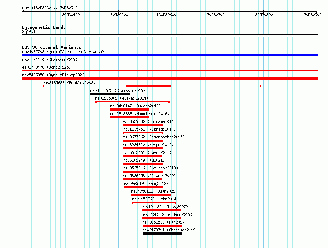The image size is (328, 248).
Task: Open the nsv5426358 (ByrskaBishop2022) label
Action: [x=54, y=75]
